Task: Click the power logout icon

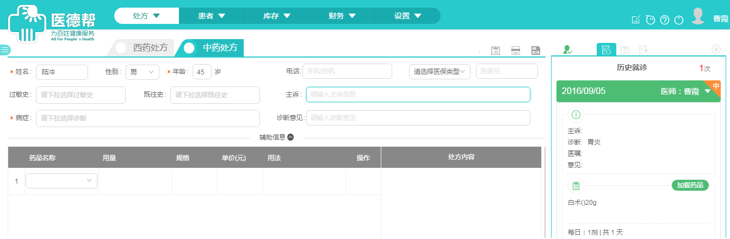Action: tap(678, 20)
